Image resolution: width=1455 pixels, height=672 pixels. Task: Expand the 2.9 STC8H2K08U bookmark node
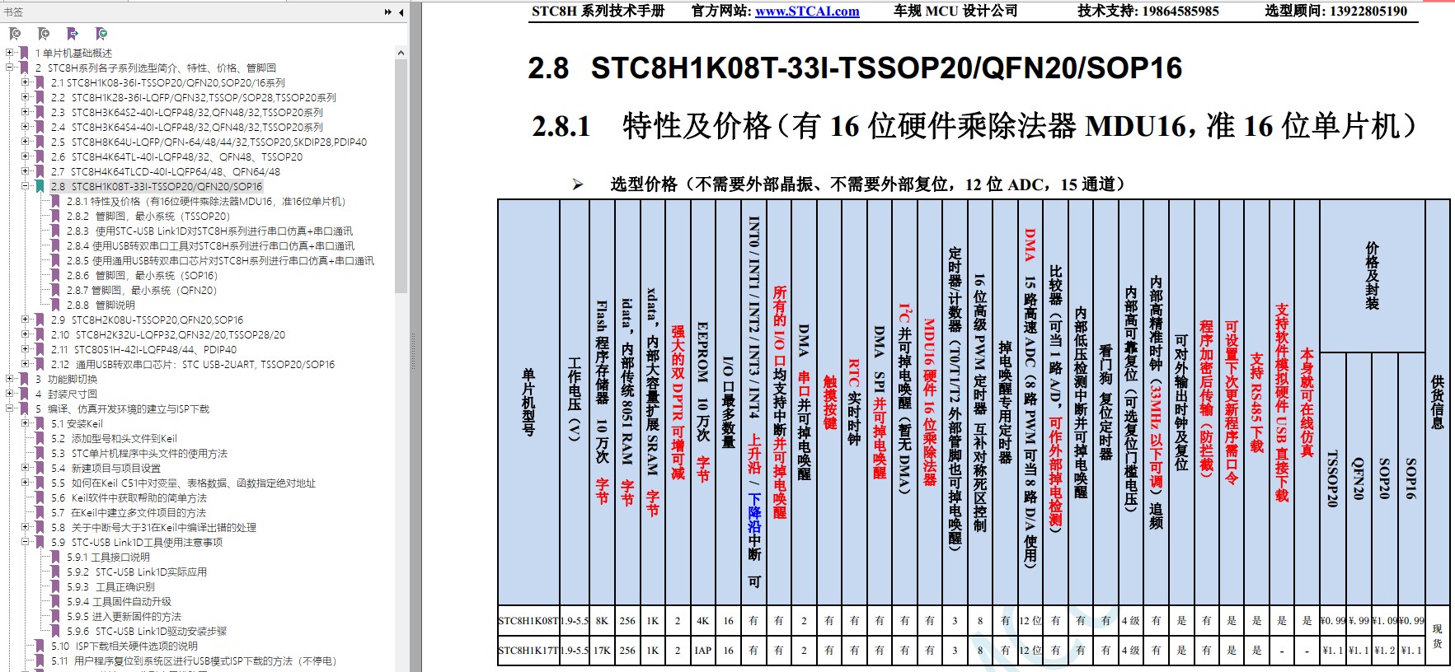[x=25, y=320]
